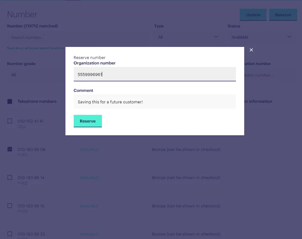
Task: Click phone number 010-183 98 14
Action: tap(31, 177)
